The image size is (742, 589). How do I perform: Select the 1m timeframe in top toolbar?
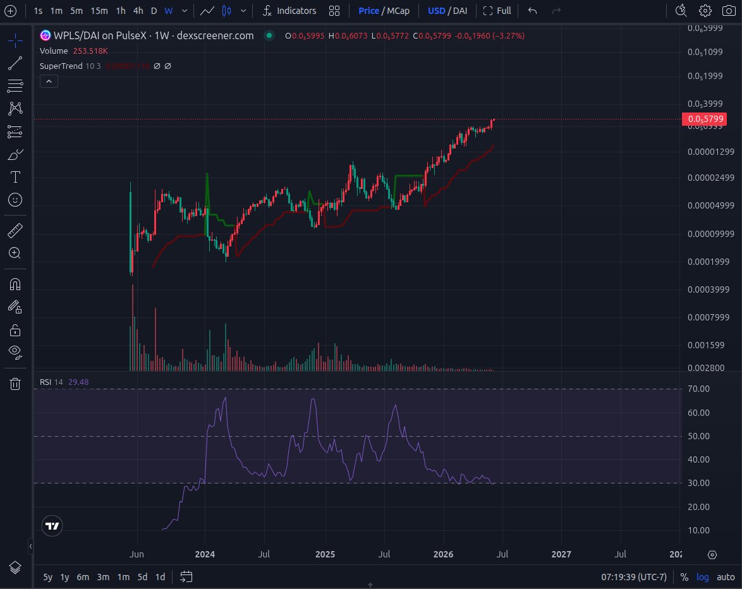(56, 10)
